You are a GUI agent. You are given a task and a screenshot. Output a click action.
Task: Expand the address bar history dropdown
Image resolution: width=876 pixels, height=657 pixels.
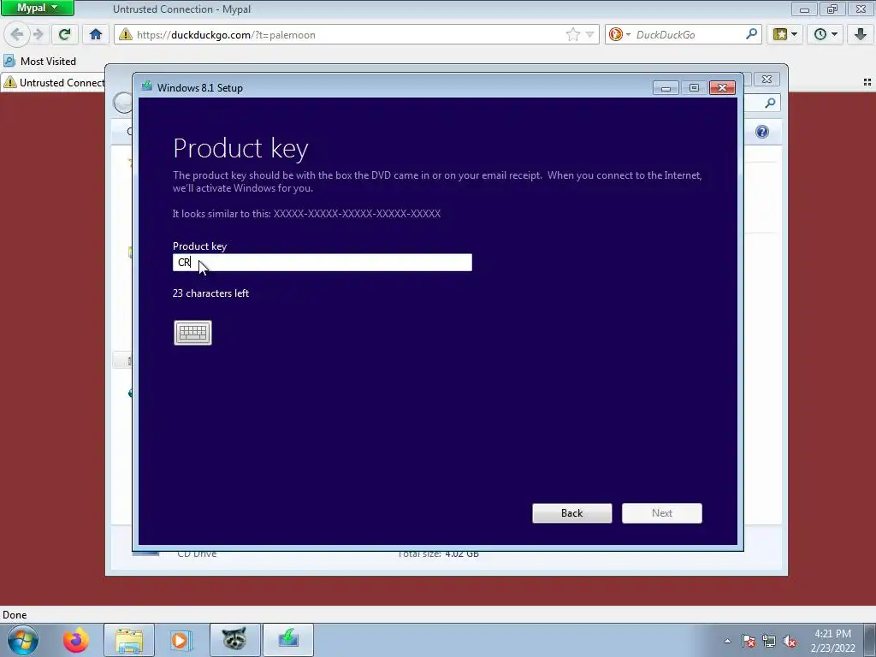tap(589, 34)
